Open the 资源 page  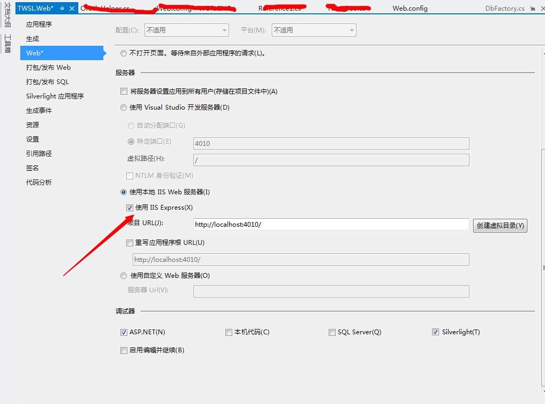32,125
